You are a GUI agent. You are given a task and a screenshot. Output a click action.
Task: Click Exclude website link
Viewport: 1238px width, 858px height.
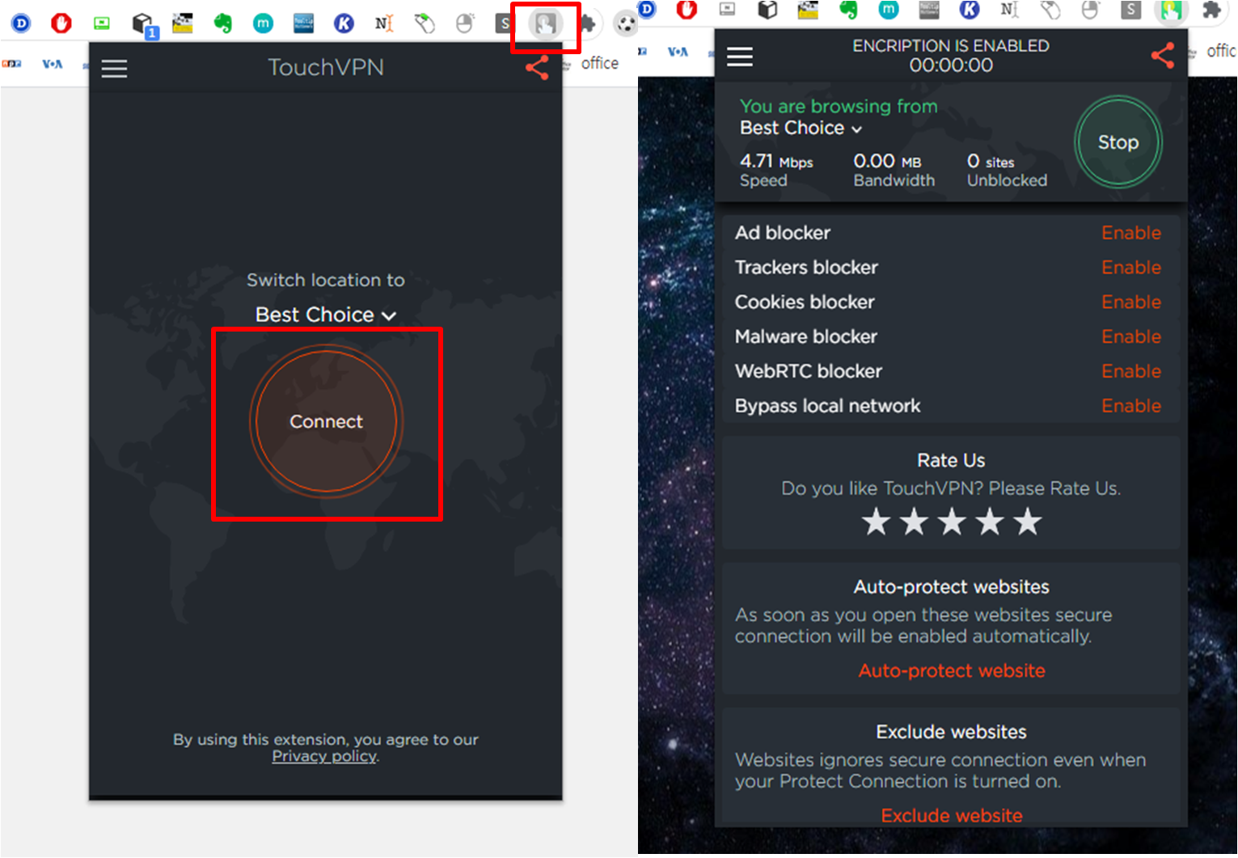[952, 816]
